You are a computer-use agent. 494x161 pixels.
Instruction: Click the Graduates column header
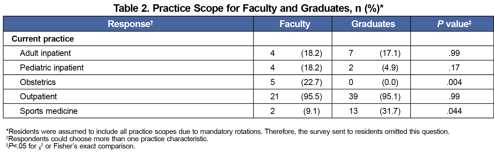(373, 24)
